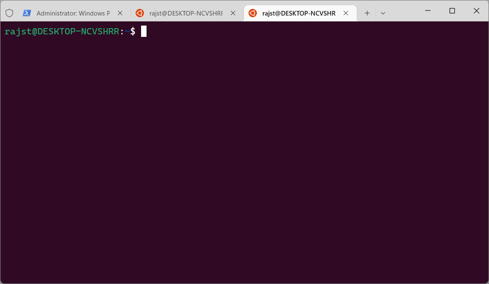The image size is (489, 284).
Task: Select the active rajst@DESKTOP-NCVSHR tab title
Action: click(299, 13)
